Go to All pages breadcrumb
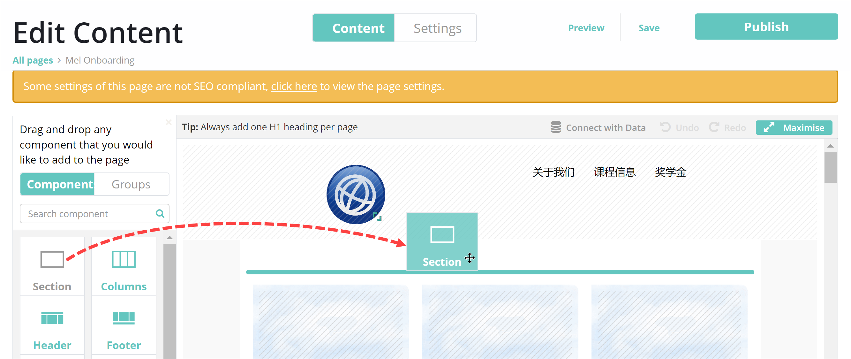The height and width of the screenshot is (359, 851). click(x=33, y=60)
